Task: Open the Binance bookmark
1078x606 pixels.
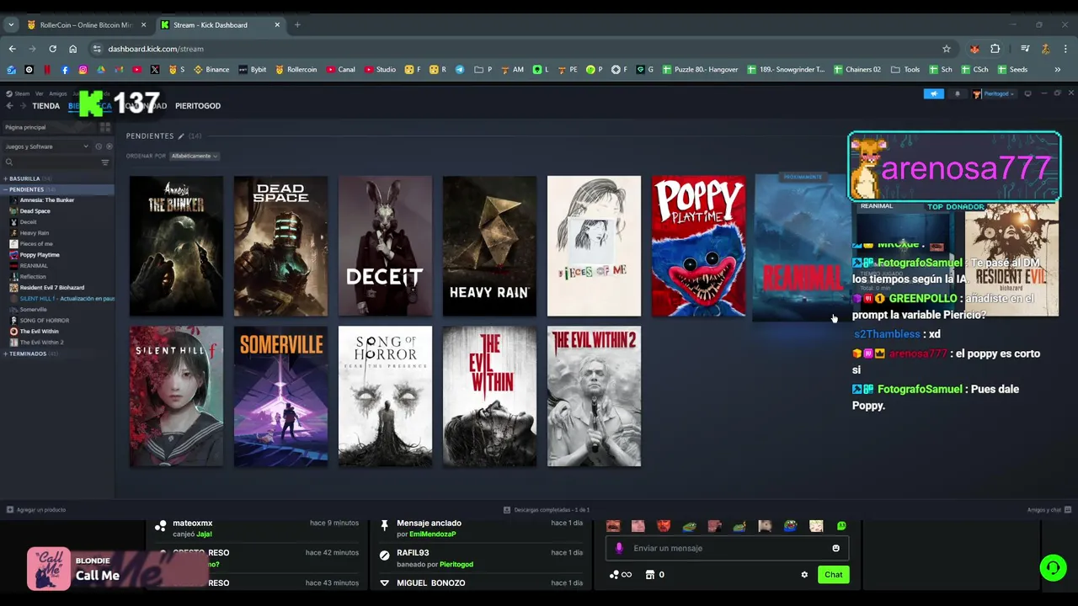Action: [211, 70]
